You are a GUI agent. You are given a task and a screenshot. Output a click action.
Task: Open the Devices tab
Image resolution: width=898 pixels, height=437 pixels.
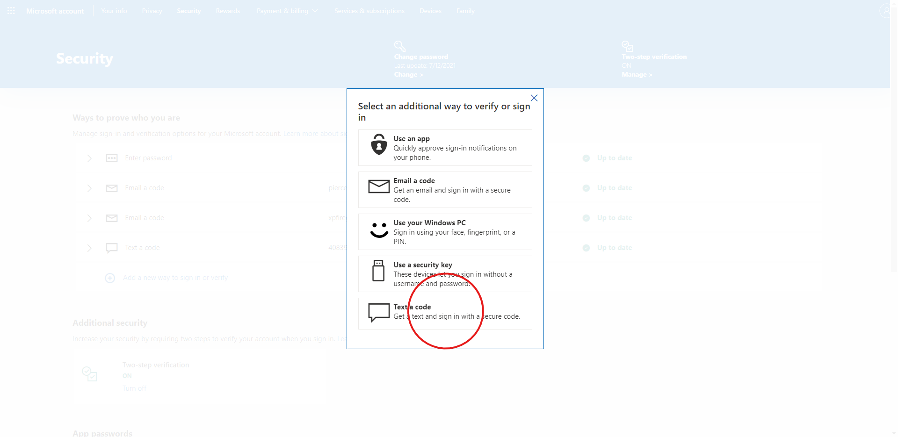pos(430,11)
